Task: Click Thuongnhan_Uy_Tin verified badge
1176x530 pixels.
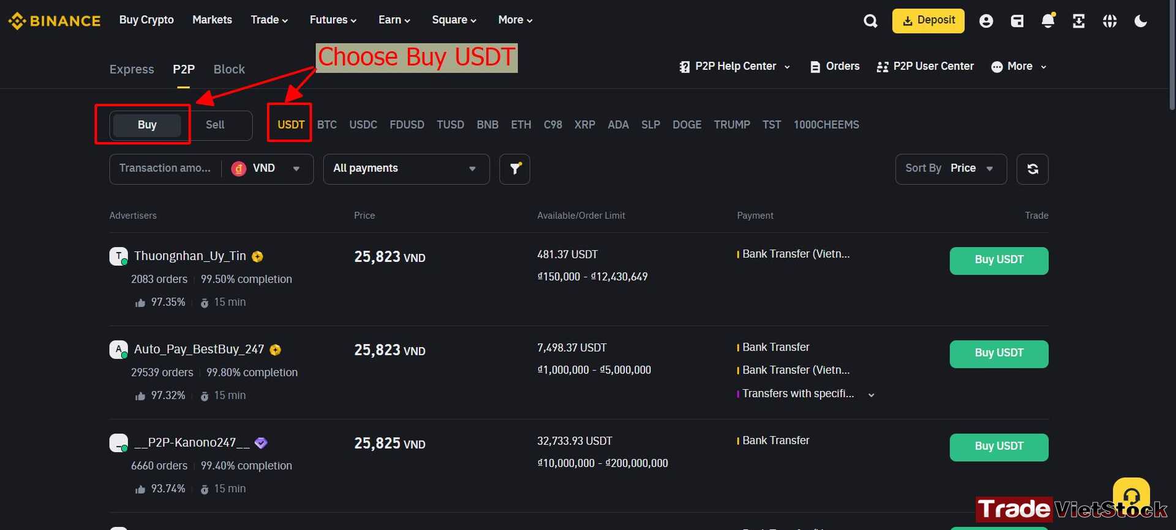Action: 258,256
